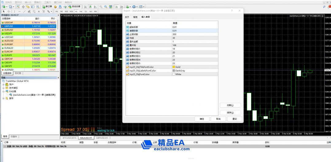
Task: Toggle the AutoTrading (自动交易) button
Action: coord(74,6)
